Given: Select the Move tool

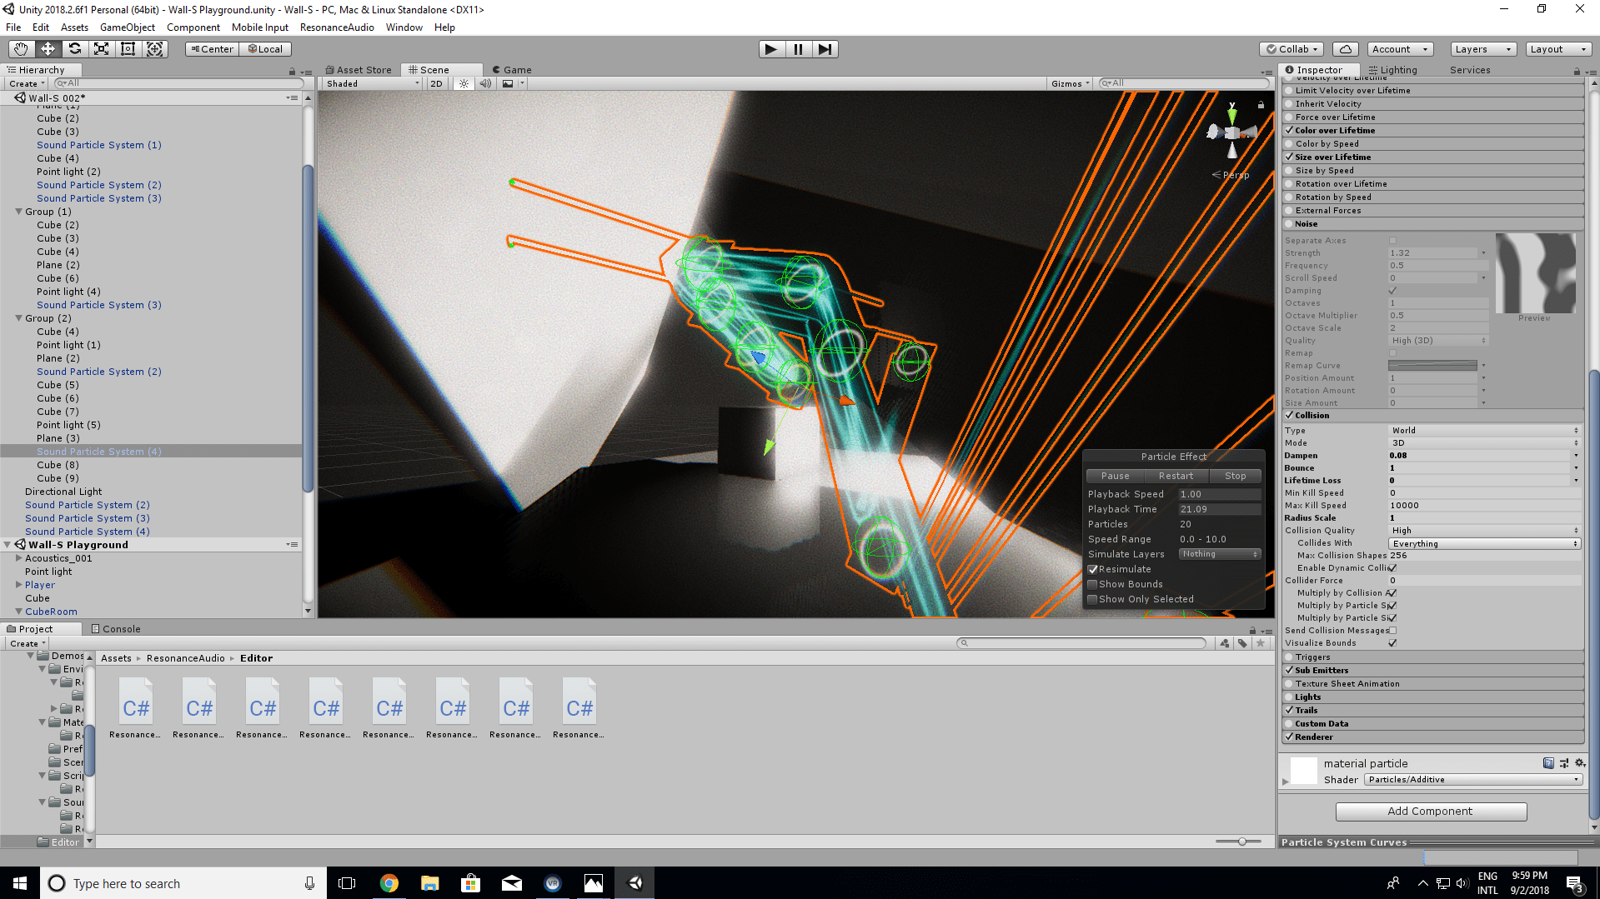Looking at the screenshot, I should (48, 49).
